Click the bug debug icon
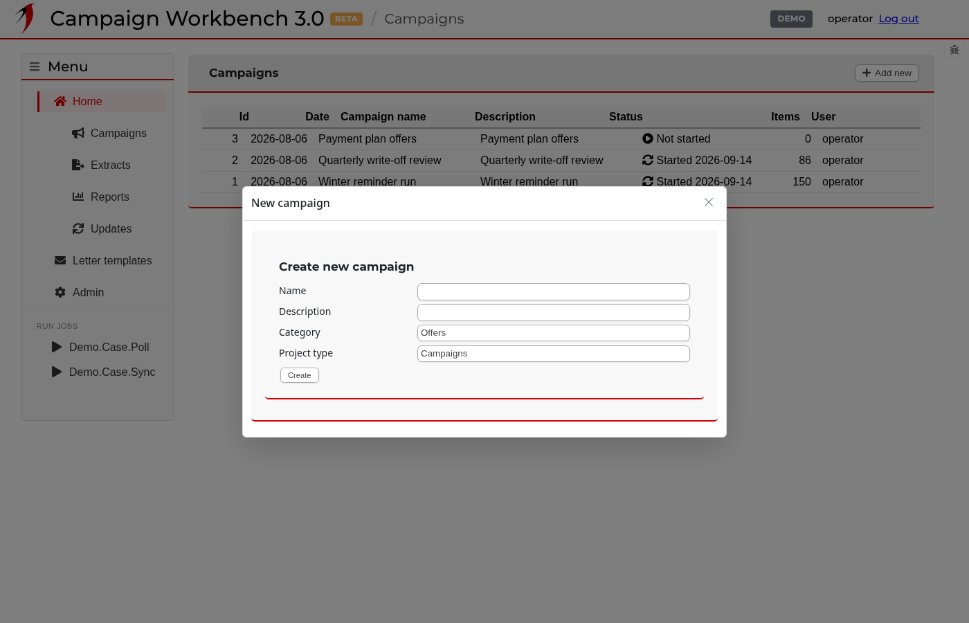The height and width of the screenshot is (623, 969). pos(954,50)
